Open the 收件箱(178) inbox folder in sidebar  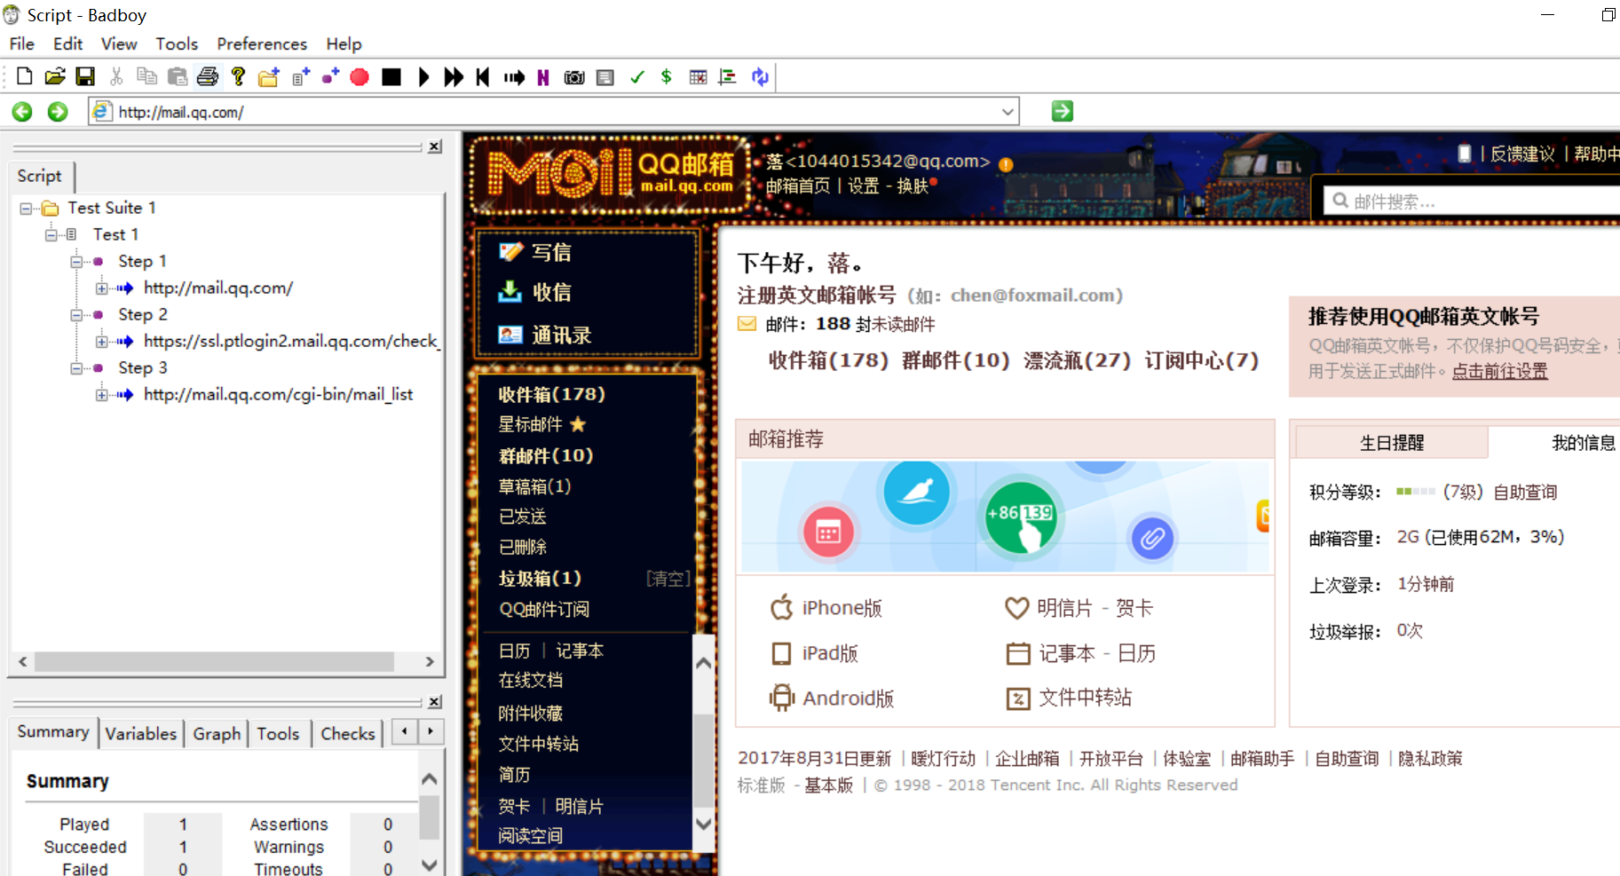coord(551,394)
